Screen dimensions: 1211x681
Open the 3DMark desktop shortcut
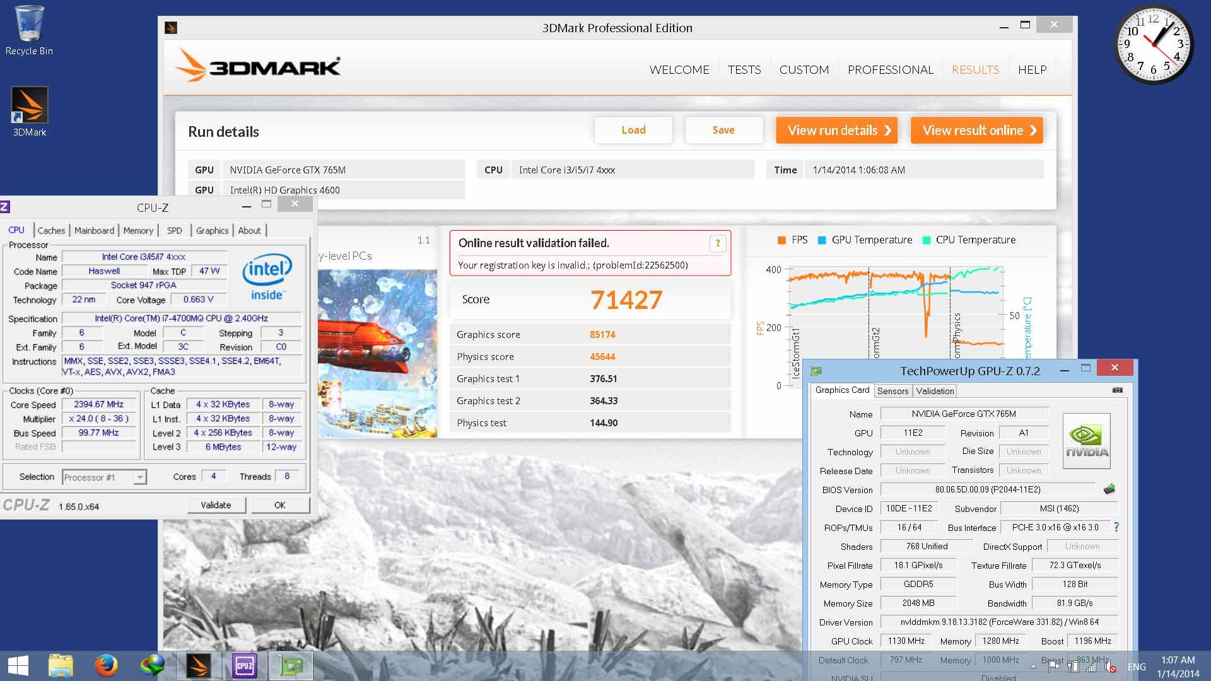(29, 112)
